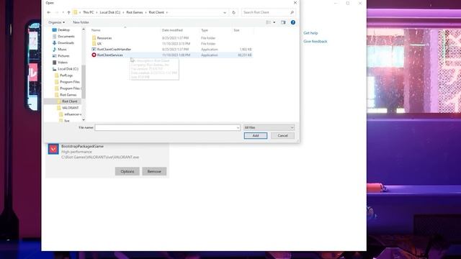Screen dimensions: 461x259
Task: Show the preview pane
Action: point(283,22)
